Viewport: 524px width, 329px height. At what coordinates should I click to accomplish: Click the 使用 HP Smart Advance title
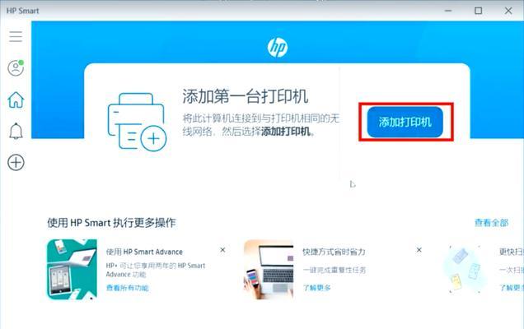tap(144, 252)
